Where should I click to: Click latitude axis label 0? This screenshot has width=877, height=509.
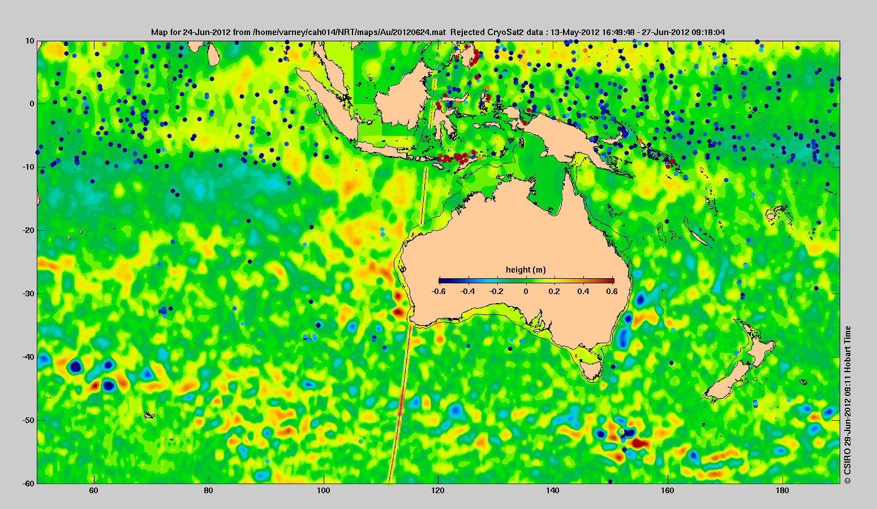32,104
